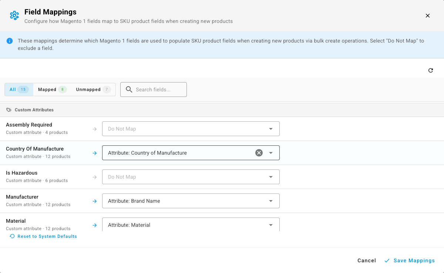This screenshot has height=273, width=444.
Task: Click the arrow next to Assembly Required
Action: 95,129
